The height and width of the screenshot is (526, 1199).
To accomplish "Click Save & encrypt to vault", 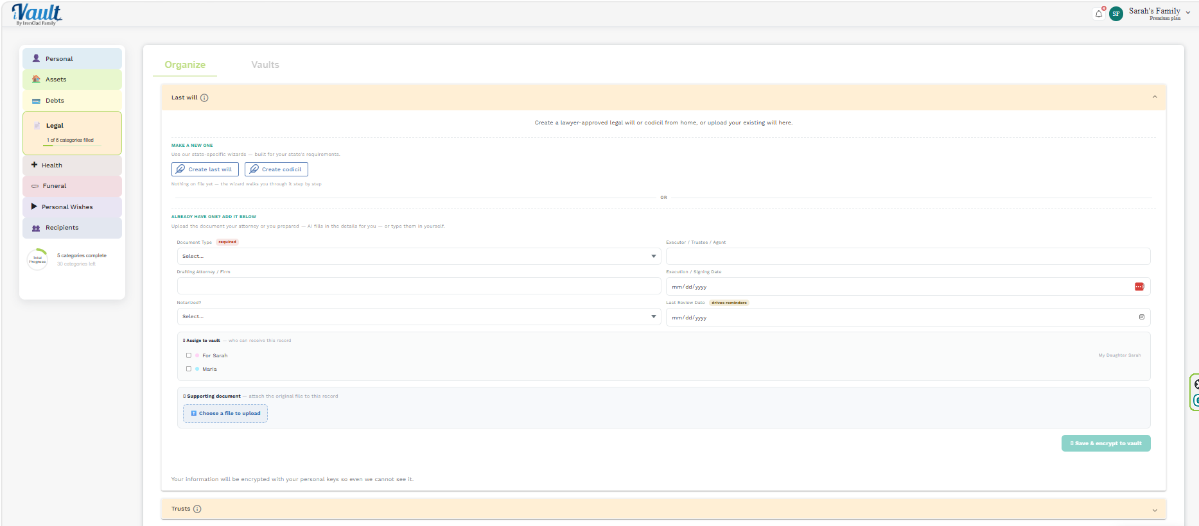I will pyautogui.click(x=1106, y=443).
